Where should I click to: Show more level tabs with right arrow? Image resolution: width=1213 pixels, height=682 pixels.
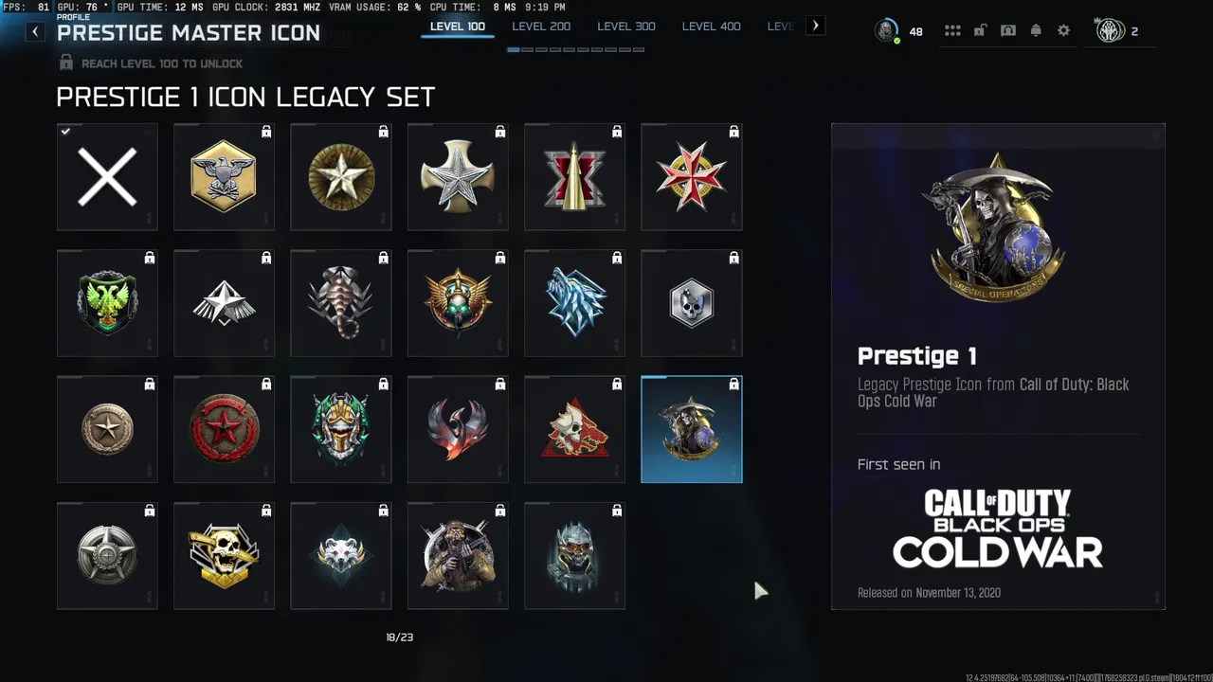pos(815,26)
